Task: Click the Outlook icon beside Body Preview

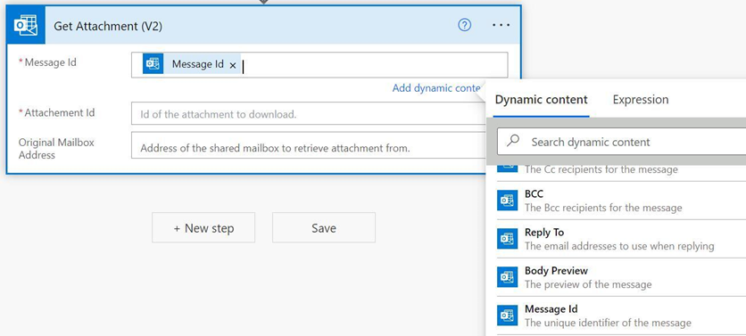Action: click(507, 277)
